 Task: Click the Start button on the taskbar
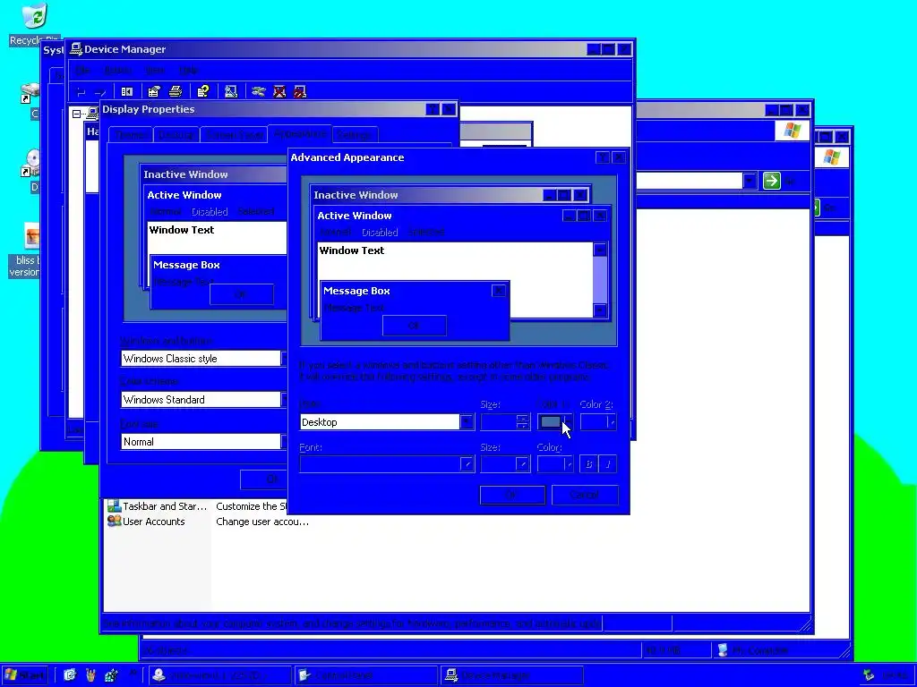(25, 675)
